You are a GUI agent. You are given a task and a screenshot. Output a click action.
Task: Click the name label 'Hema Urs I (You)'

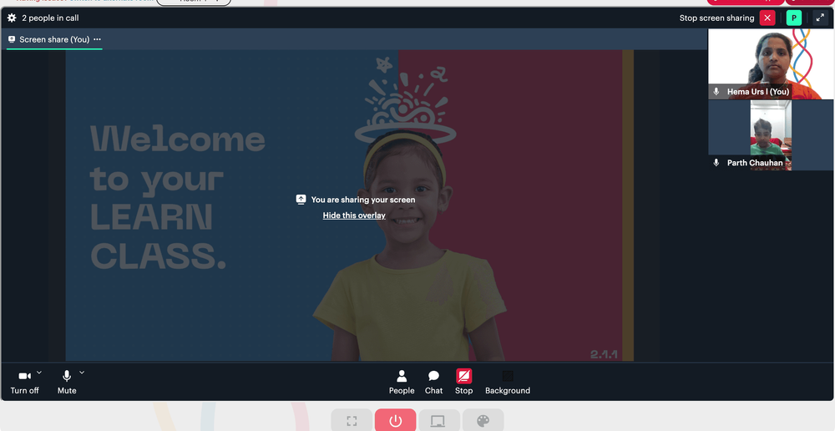(758, 92)
